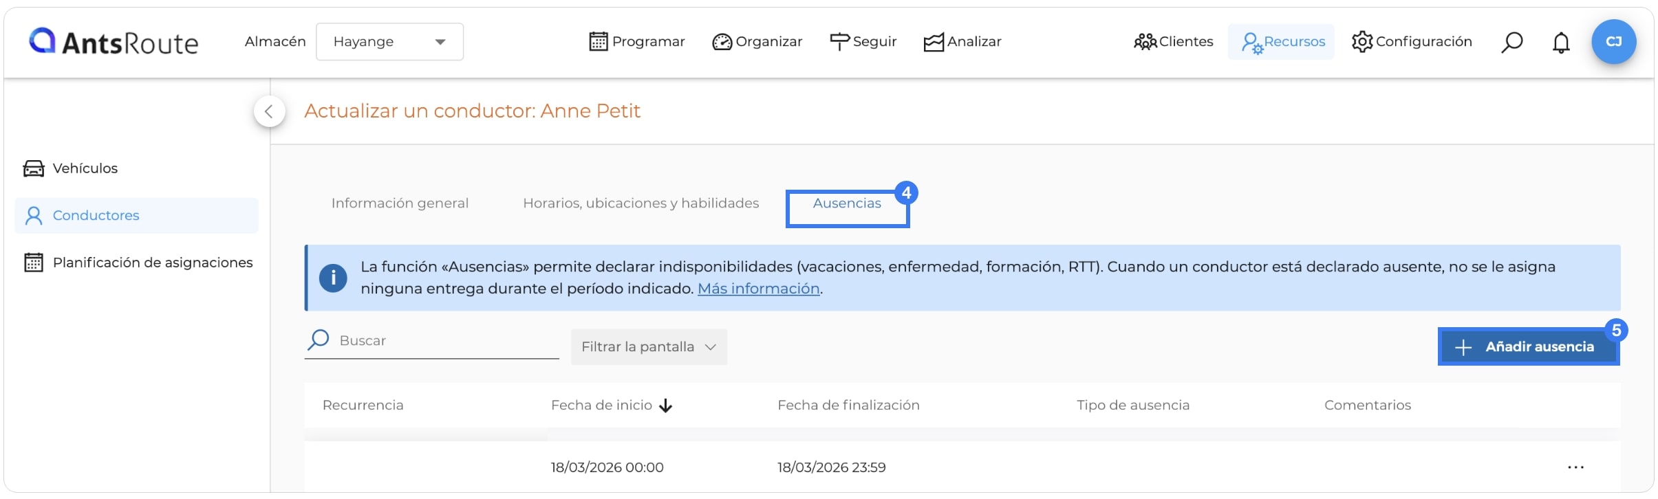This screenshot has height=499, width=1658.
Task: Click the Organizar gauge icon
Action: 722,43
